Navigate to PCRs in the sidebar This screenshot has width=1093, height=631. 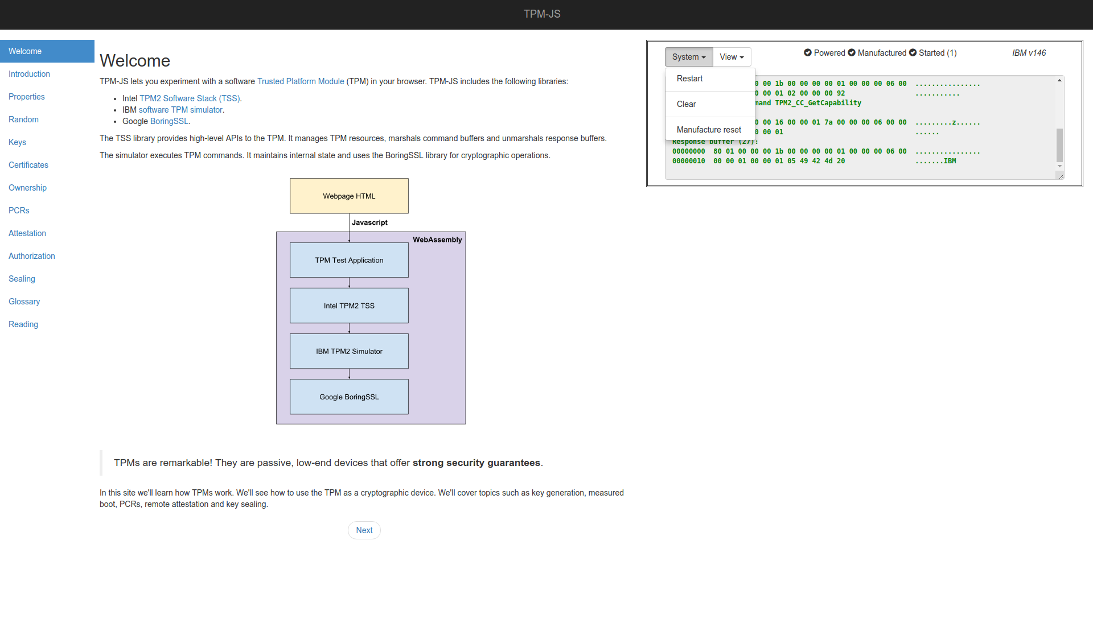19,211
